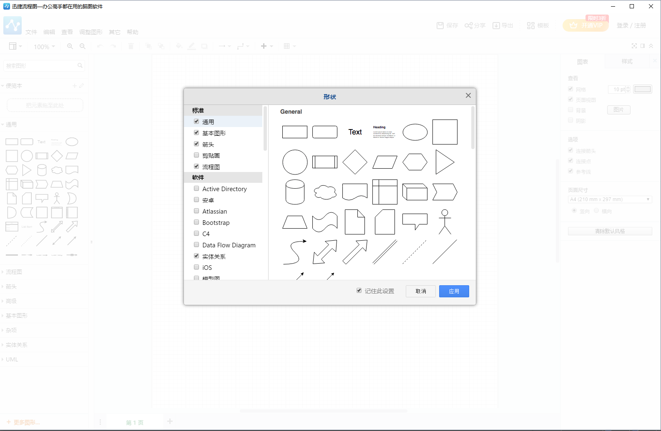Open the 更多图形 link
Viewport: 661px width, 431px height.
coord(23,422)
